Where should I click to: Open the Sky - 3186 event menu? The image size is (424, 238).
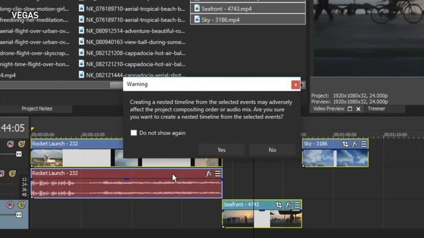point(364,144)
